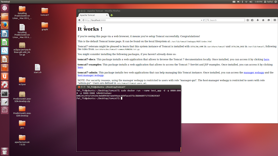Open the Firefox chat bubble icon
The width and height of the screenshot is (278, 156).
click(x=268, y=20)
